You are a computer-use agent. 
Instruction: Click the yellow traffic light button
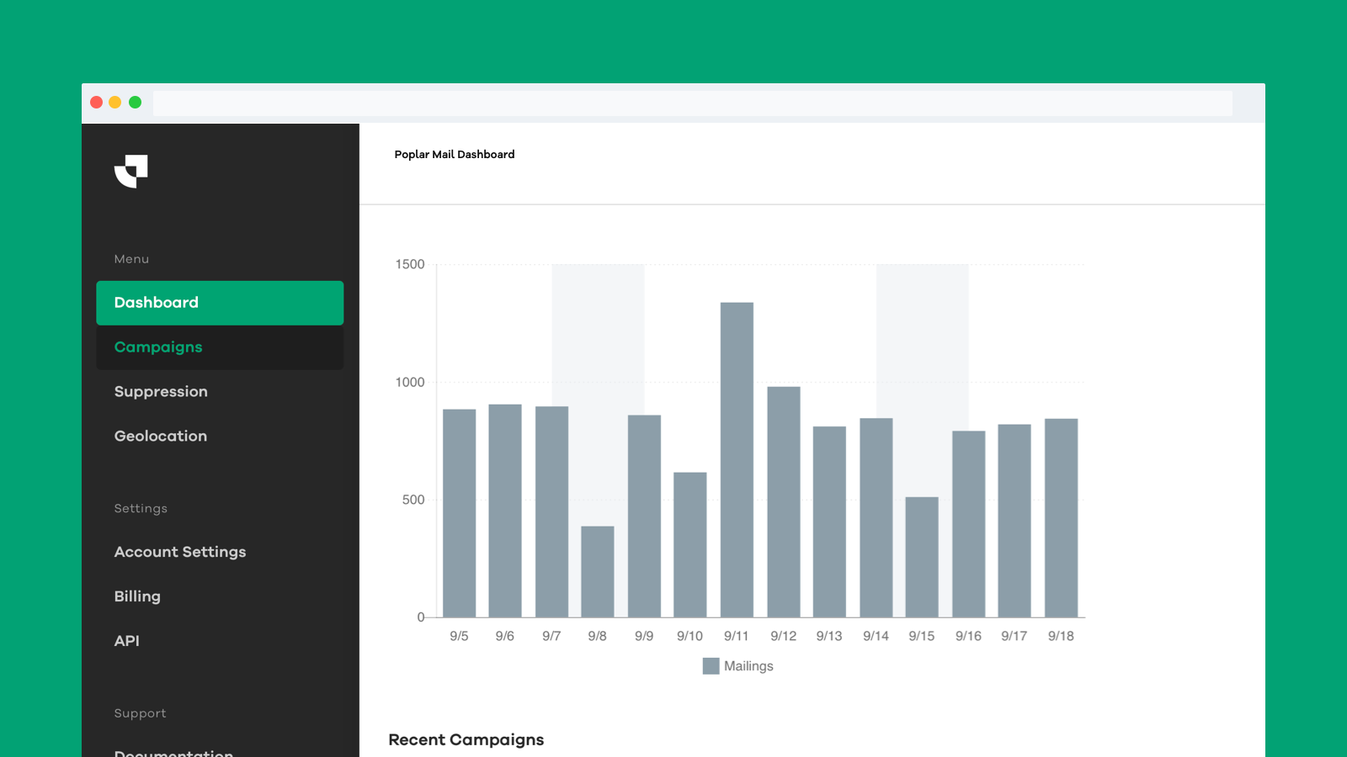[x=114, y=102]
